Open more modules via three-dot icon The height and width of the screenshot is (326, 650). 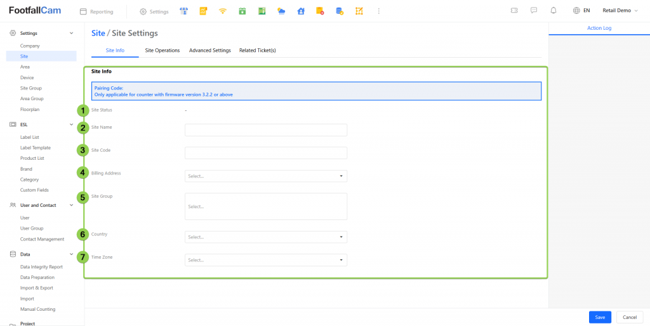(379, 11)
